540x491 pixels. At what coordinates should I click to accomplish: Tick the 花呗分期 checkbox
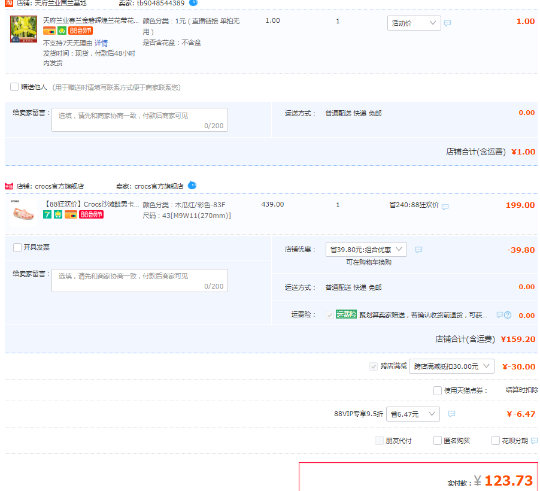click(x=496, y=440)
